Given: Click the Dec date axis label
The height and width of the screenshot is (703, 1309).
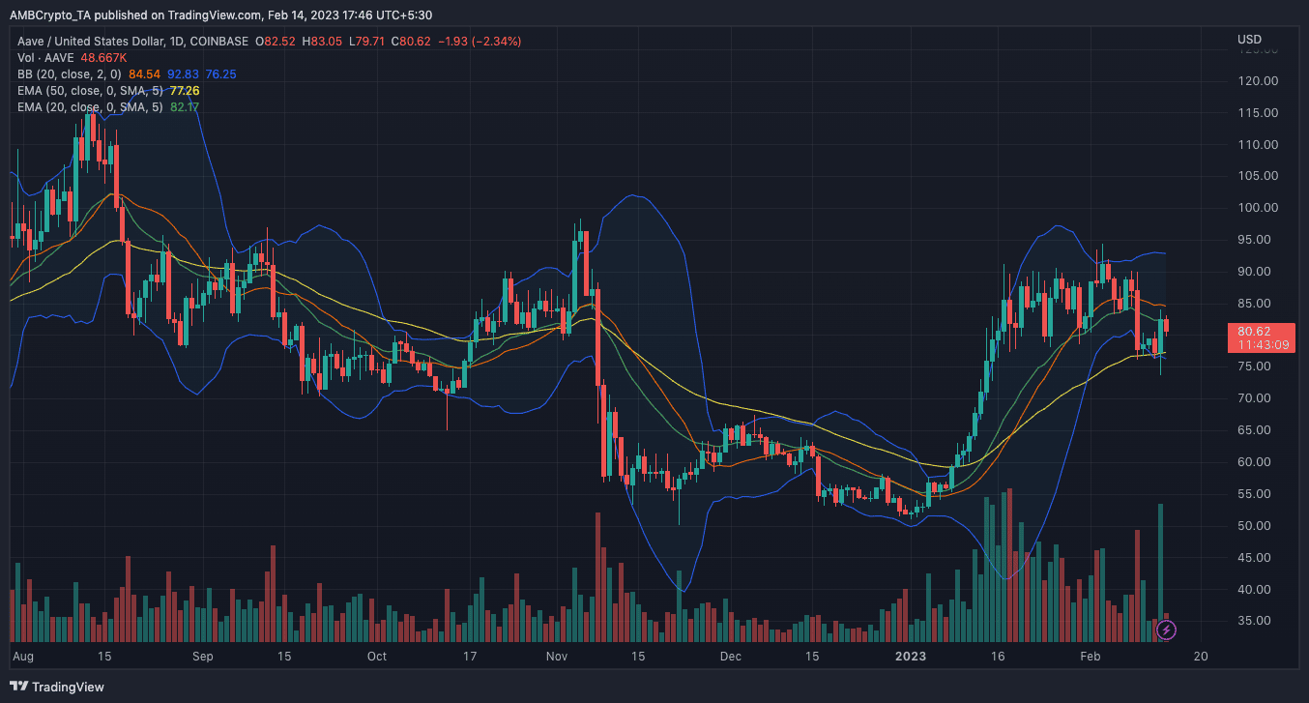Looking at the screenshot, I should (731, 657).
